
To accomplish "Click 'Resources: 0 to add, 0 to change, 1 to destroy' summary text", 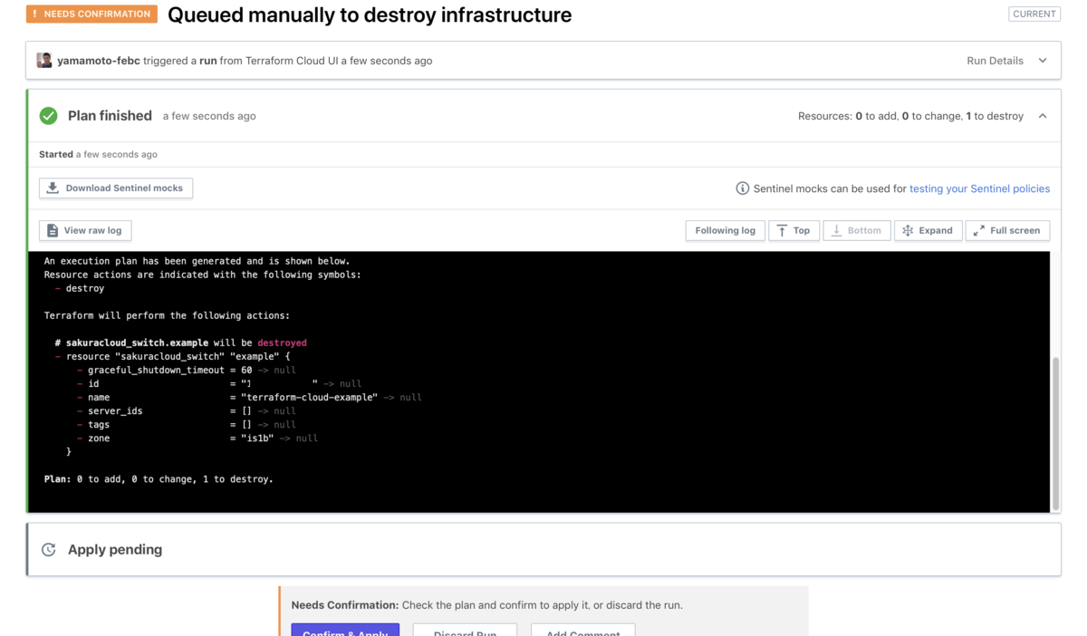I will [910, 116].
